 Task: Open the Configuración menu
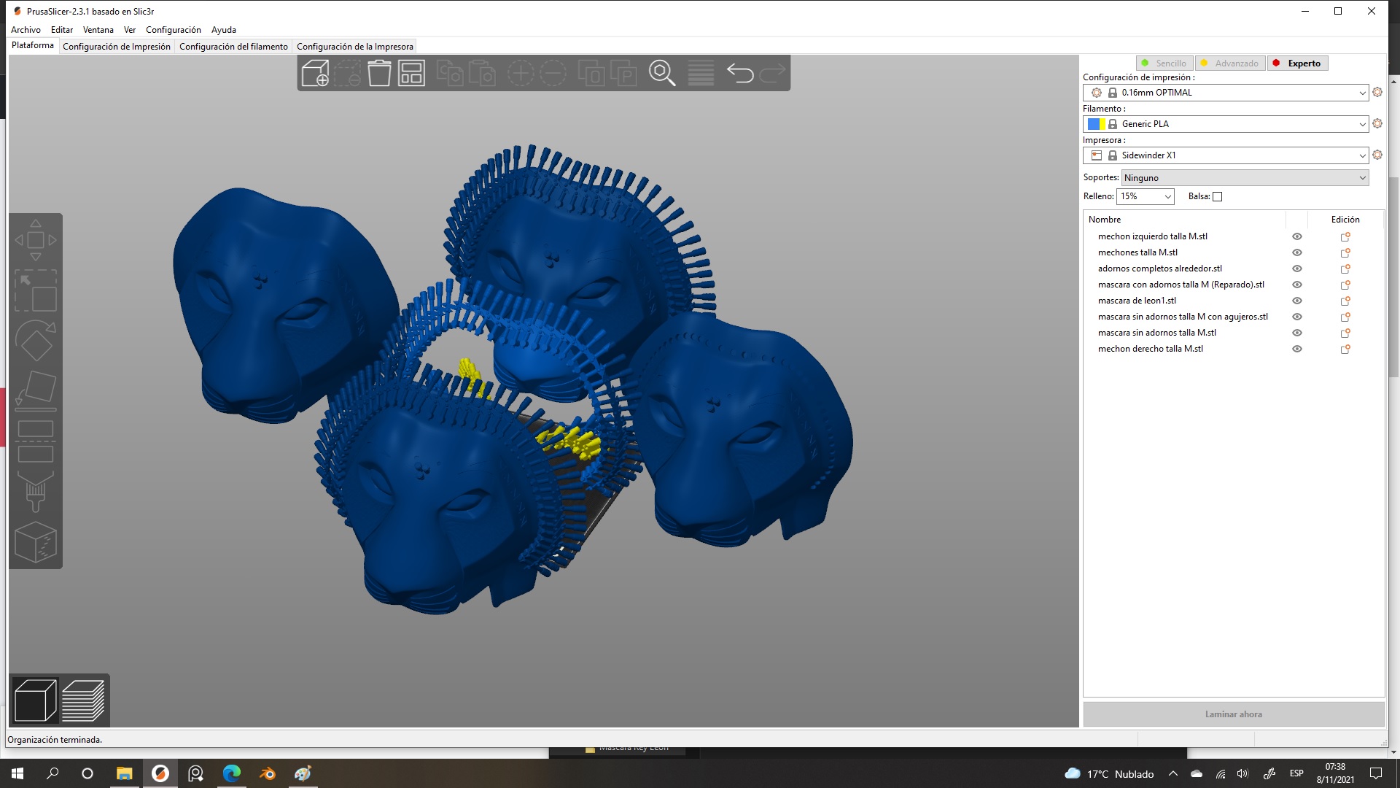[x=173, y=30]
